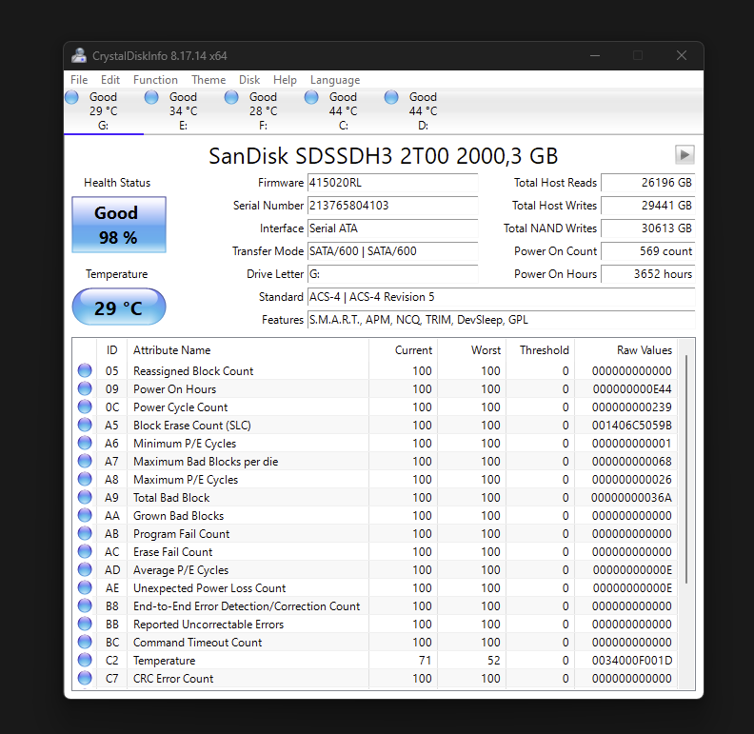The image size is (754, 734).
Task: Click the Drive Letter field G:
Action: (392, 274)
